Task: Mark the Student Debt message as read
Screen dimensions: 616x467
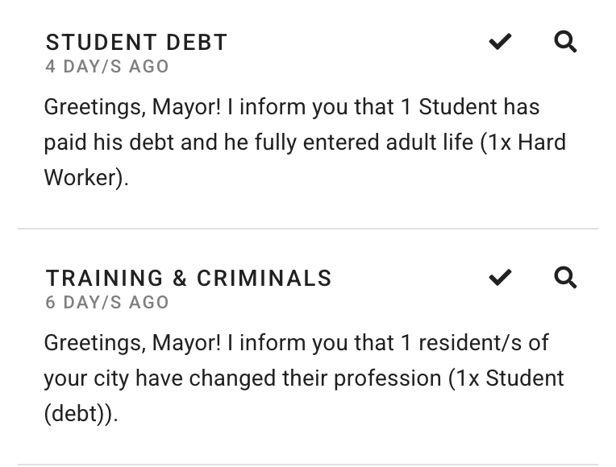Action: (x=500, y=42)
